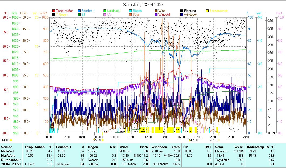Click the pink UV legend square

(105, 15)
